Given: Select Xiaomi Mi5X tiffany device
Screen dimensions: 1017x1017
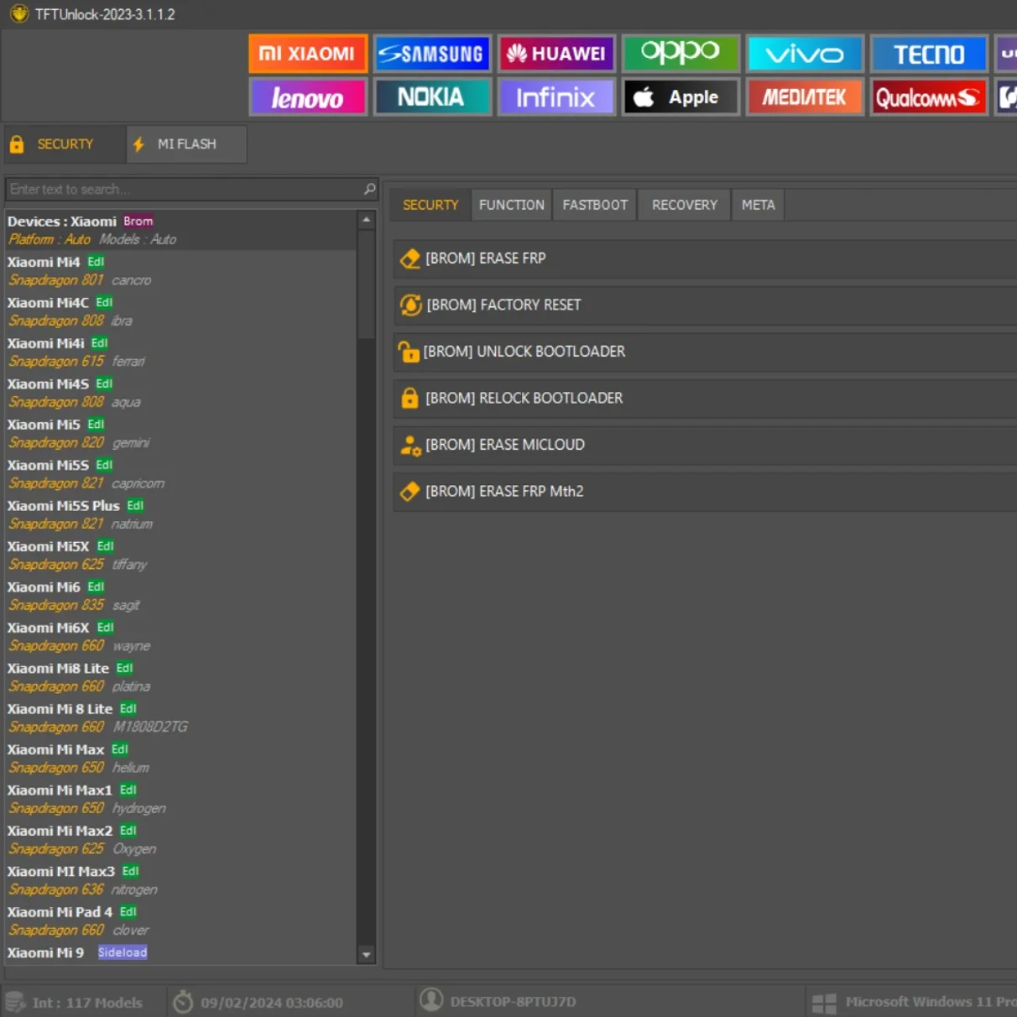Looking at the screenshot, I should click(180, 555).
